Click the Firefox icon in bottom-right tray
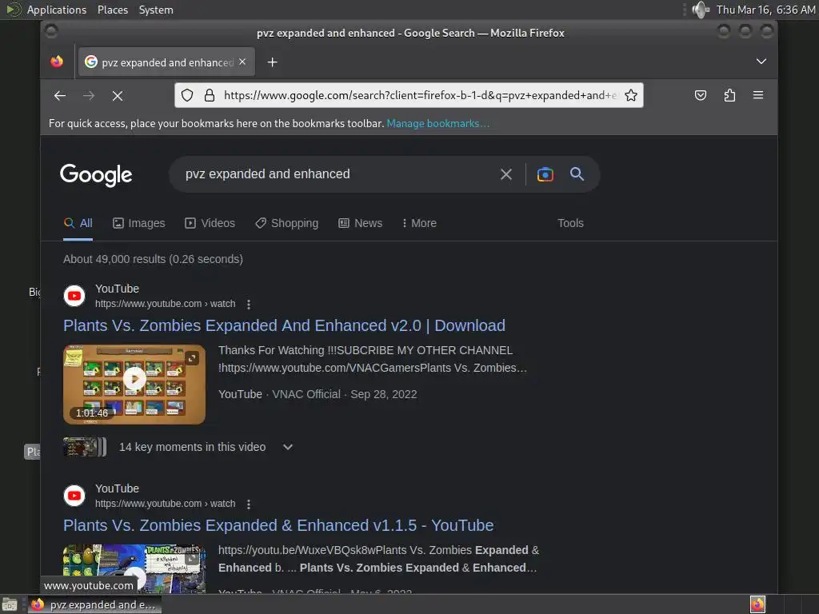Image resolution: width=819 pixels, height=614 pixels. [757, 604]
